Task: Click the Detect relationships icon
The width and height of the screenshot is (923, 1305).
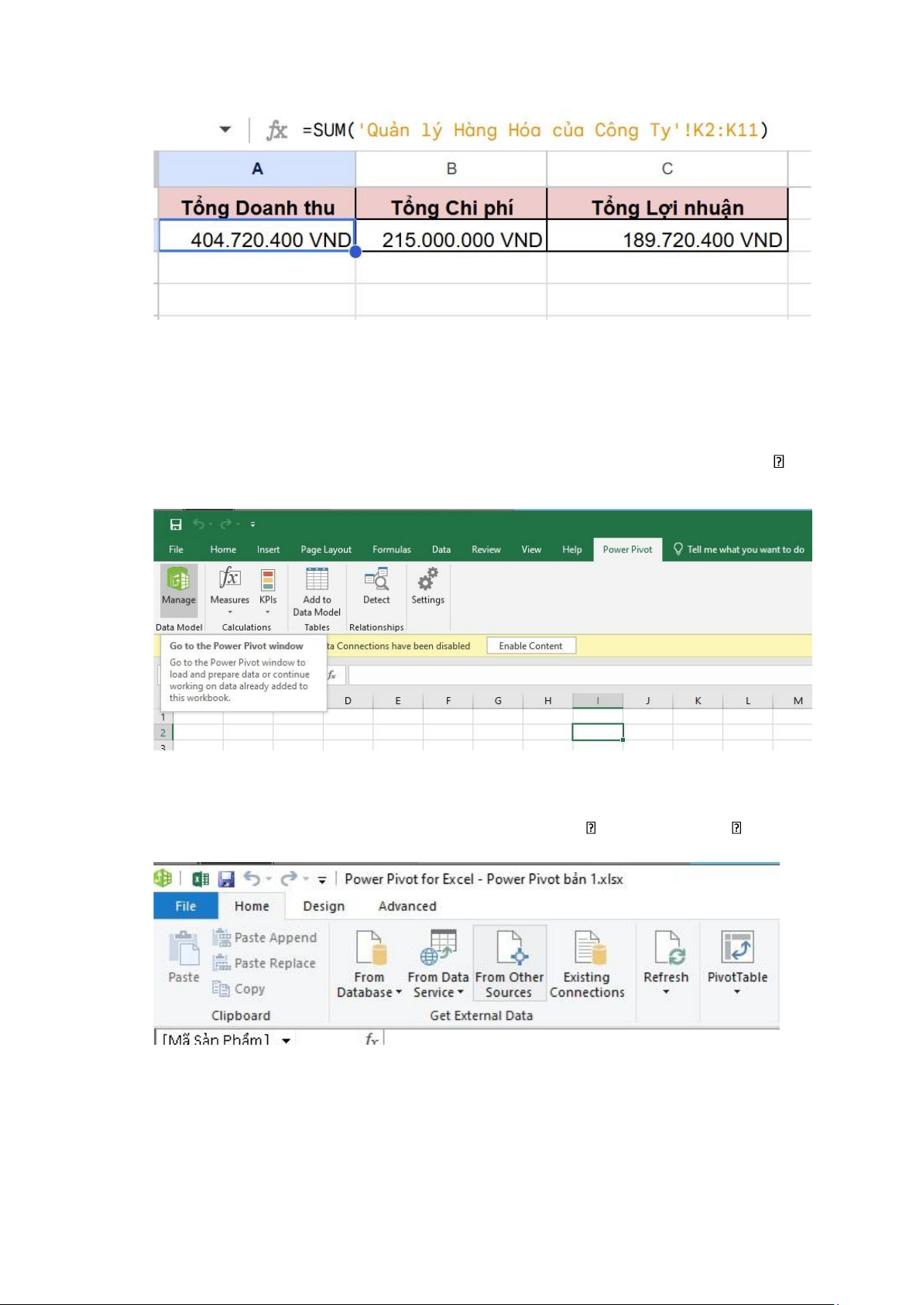Action: [x=376, y=580]
